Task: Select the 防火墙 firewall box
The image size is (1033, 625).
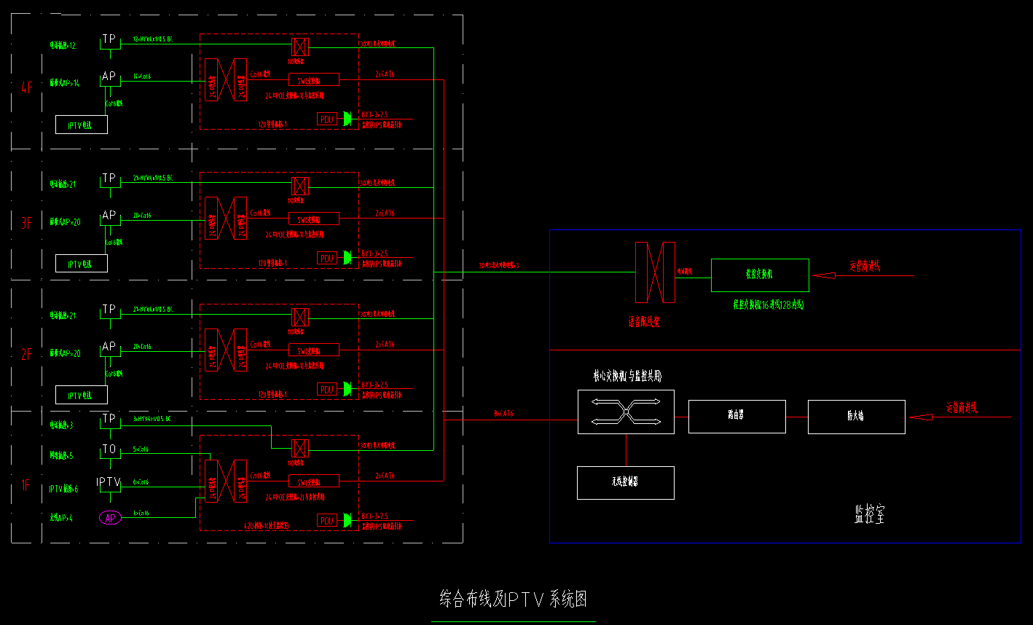Action: pyautogui.click(x=856, y=416)
